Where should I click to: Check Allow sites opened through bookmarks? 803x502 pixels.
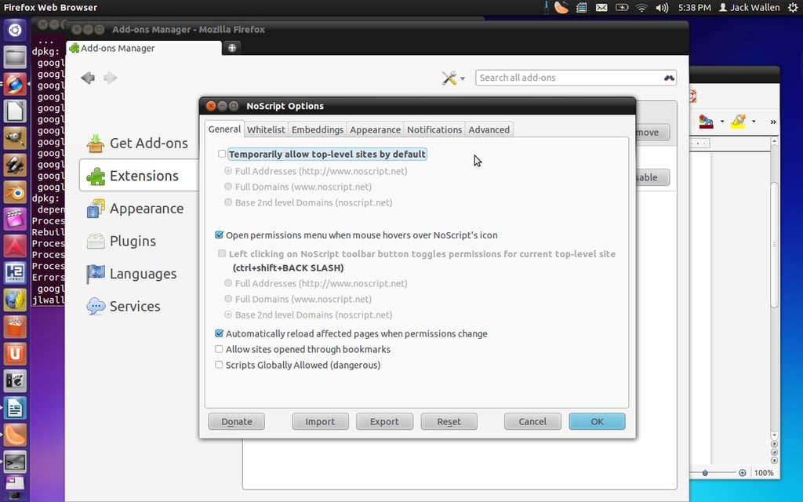point(220,349)
